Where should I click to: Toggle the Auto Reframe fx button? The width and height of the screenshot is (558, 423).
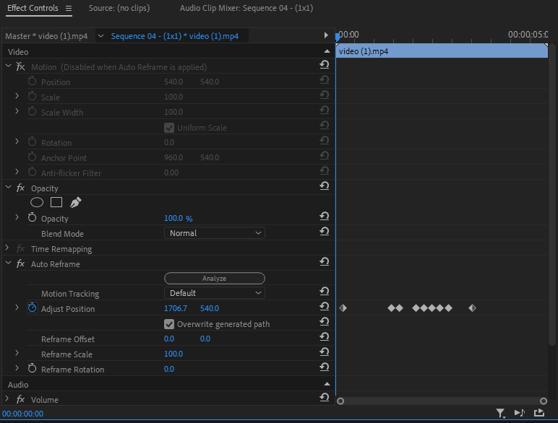[x=21, y=263]
